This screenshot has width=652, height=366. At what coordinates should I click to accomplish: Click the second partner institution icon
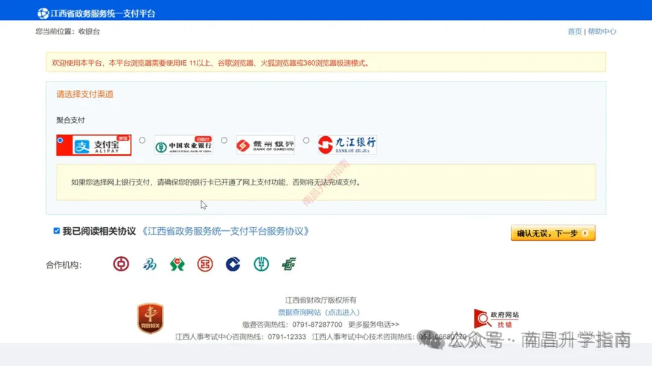(149, 264)
